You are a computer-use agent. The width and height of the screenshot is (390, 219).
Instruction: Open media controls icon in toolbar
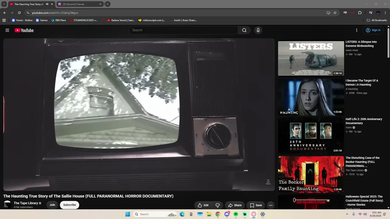[x=370, y=13]
